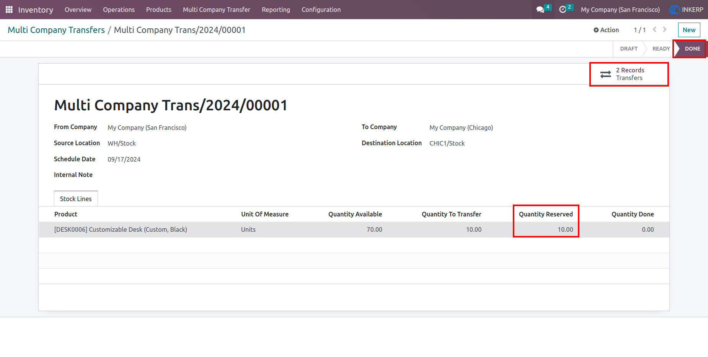
Task: Open the conversations chat icon
Action: pyautogui.click(x=540, y=10)
